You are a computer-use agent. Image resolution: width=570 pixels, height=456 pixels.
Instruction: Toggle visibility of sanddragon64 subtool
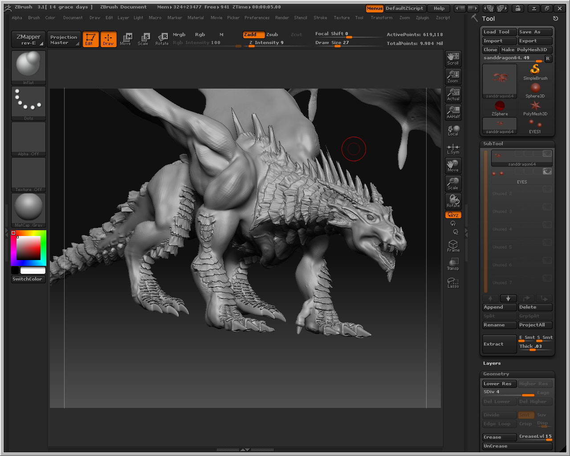547,154
